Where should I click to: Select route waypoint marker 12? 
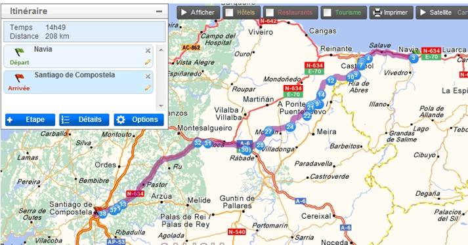[331, 81]
